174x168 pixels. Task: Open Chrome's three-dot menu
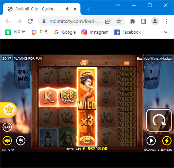tap(166, 21)
